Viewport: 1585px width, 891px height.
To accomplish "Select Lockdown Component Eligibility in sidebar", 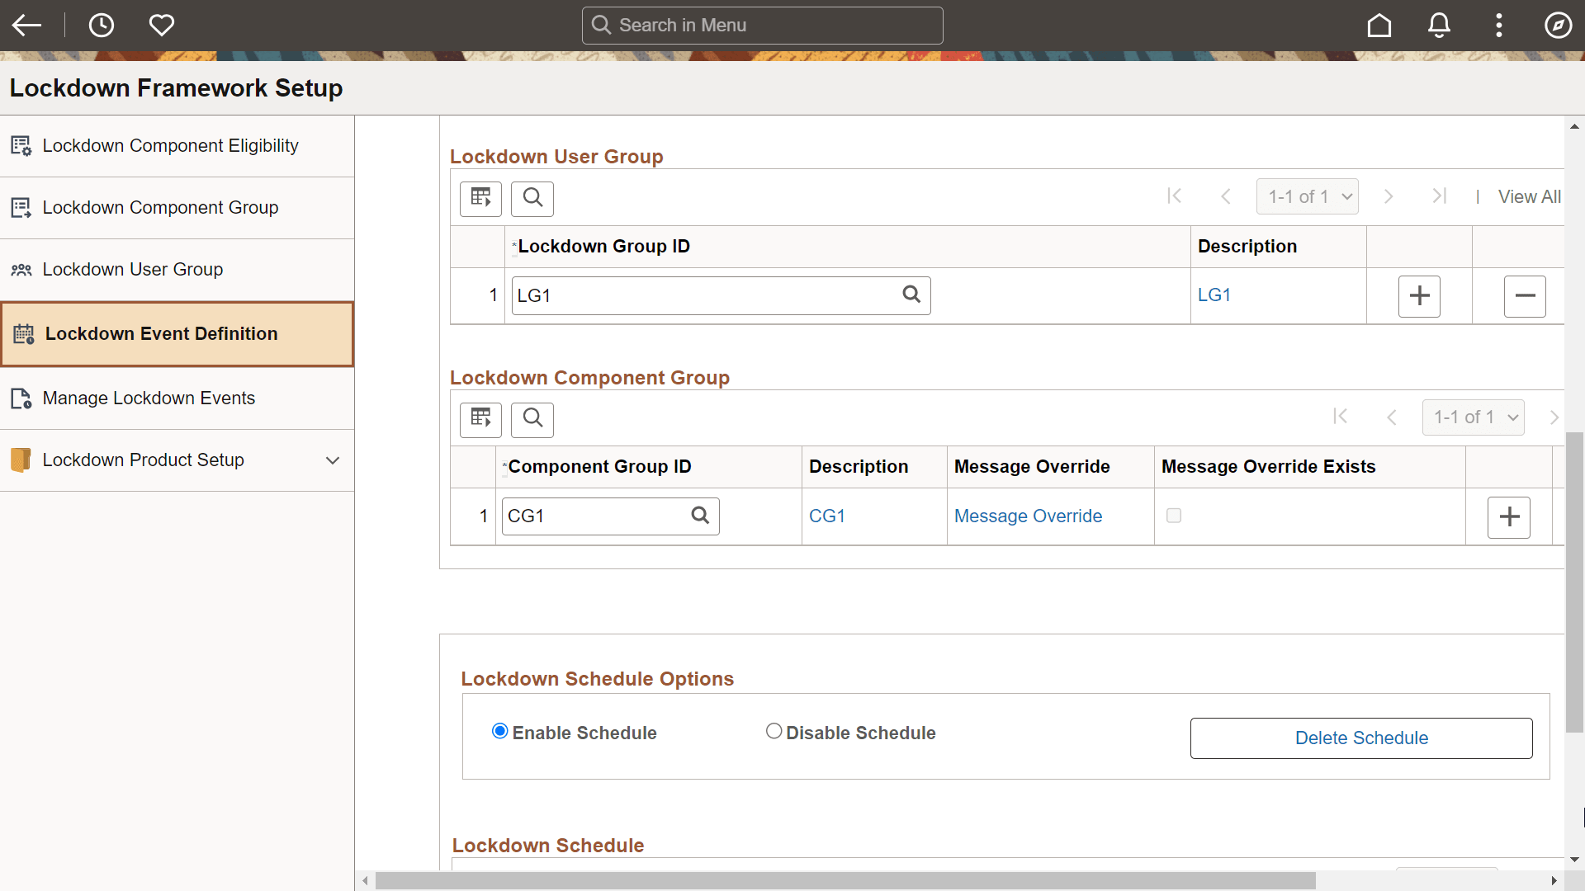I will tap(170, 146).
